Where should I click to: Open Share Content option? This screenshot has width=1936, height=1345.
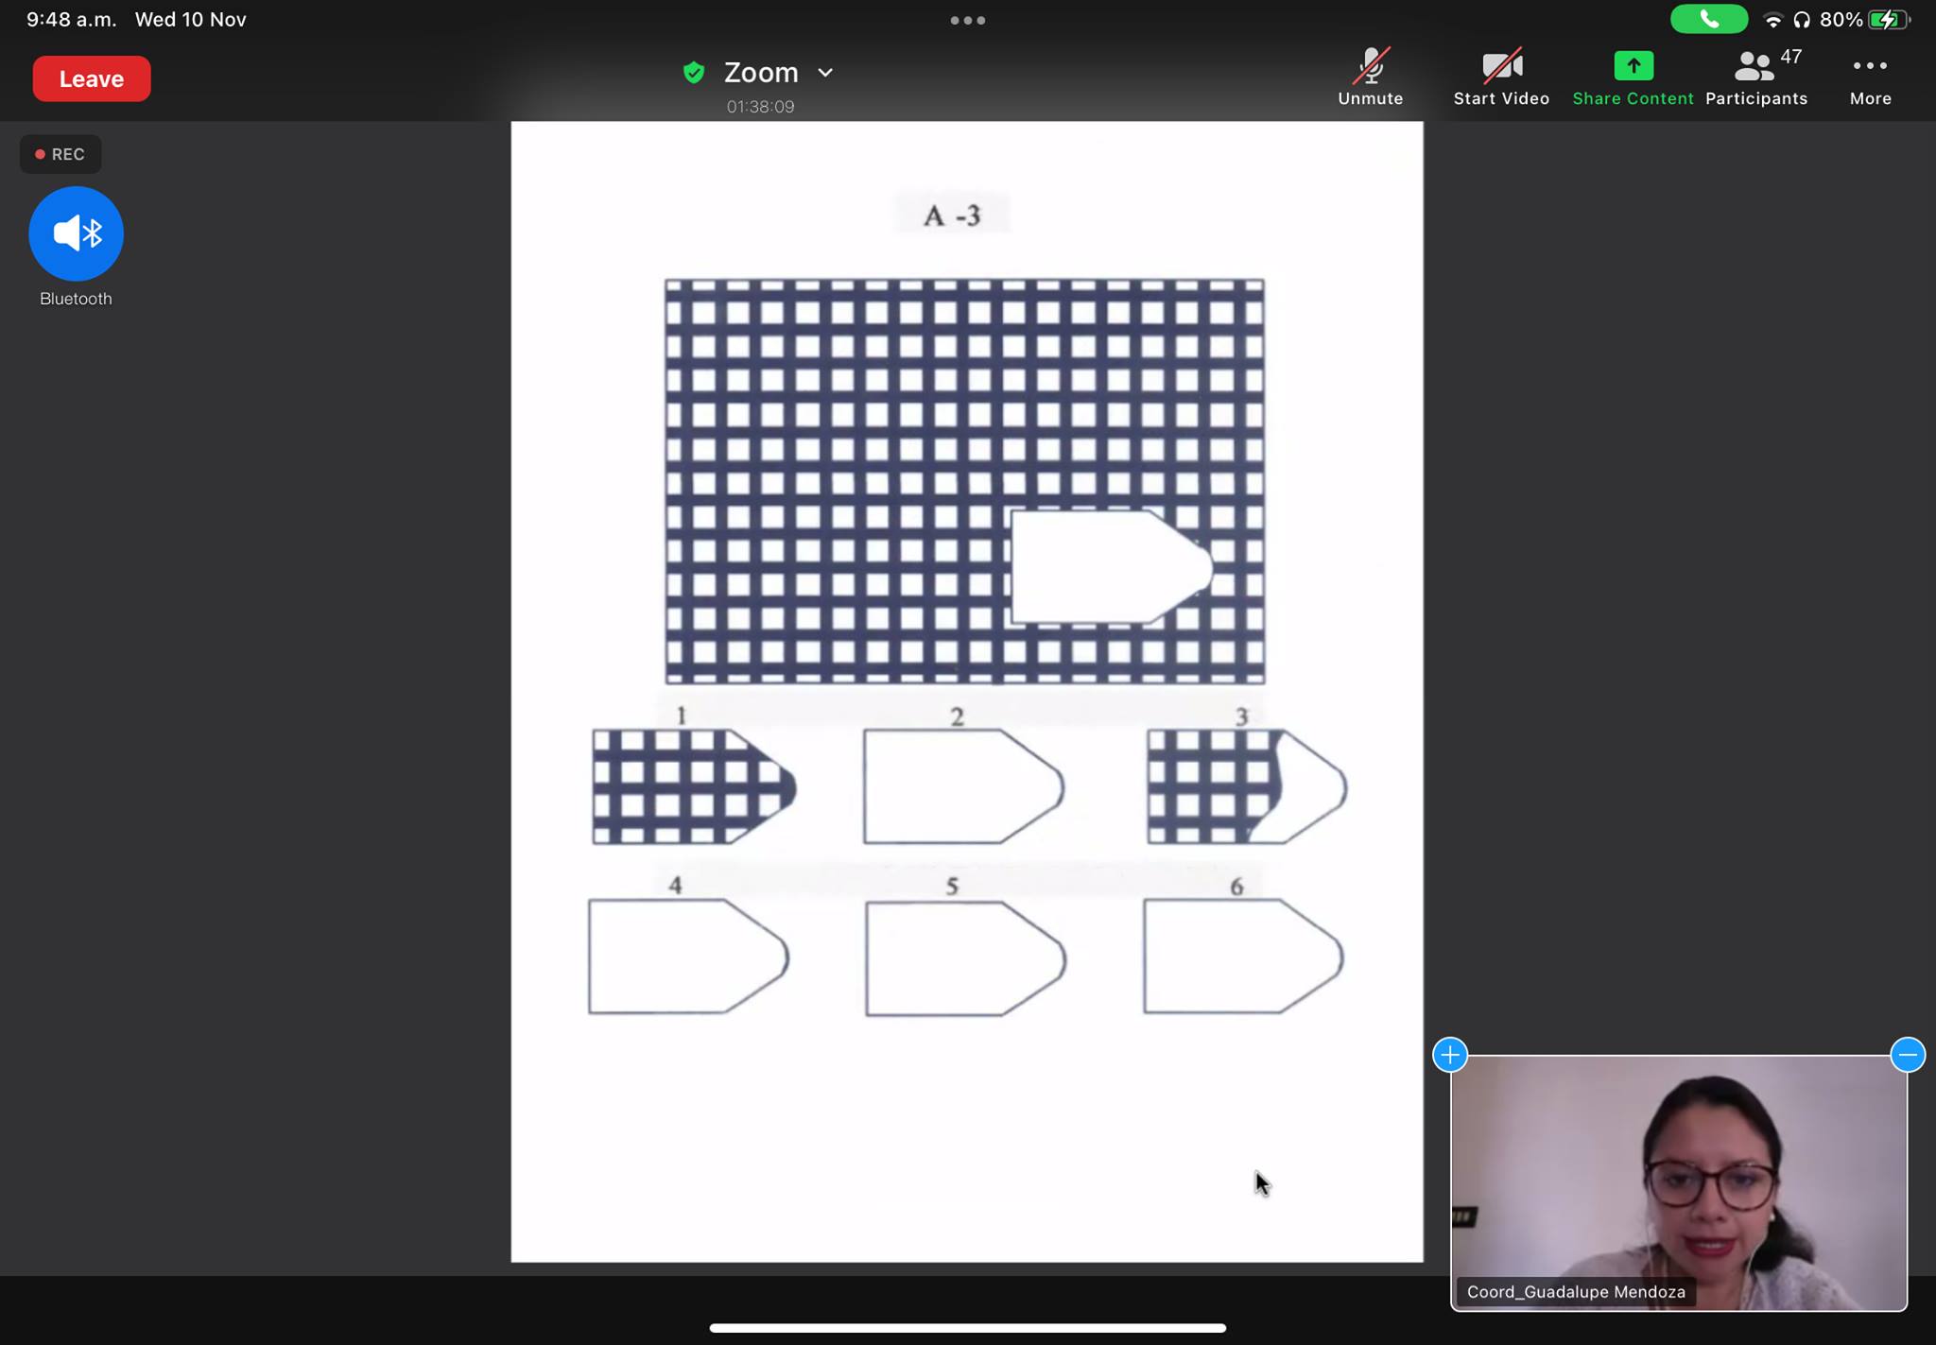[x=1633, y=77]
